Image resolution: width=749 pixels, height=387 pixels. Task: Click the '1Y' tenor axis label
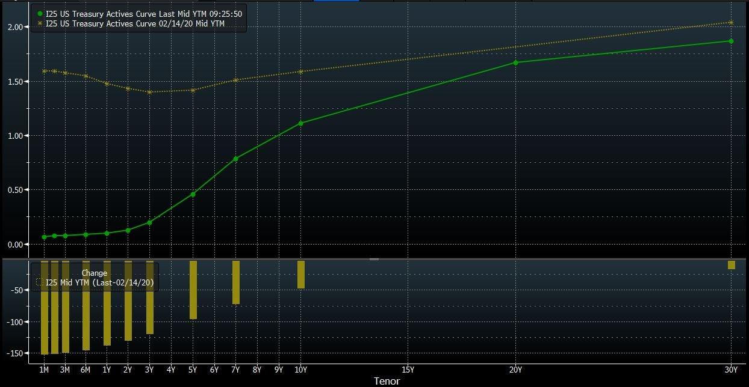107,370
